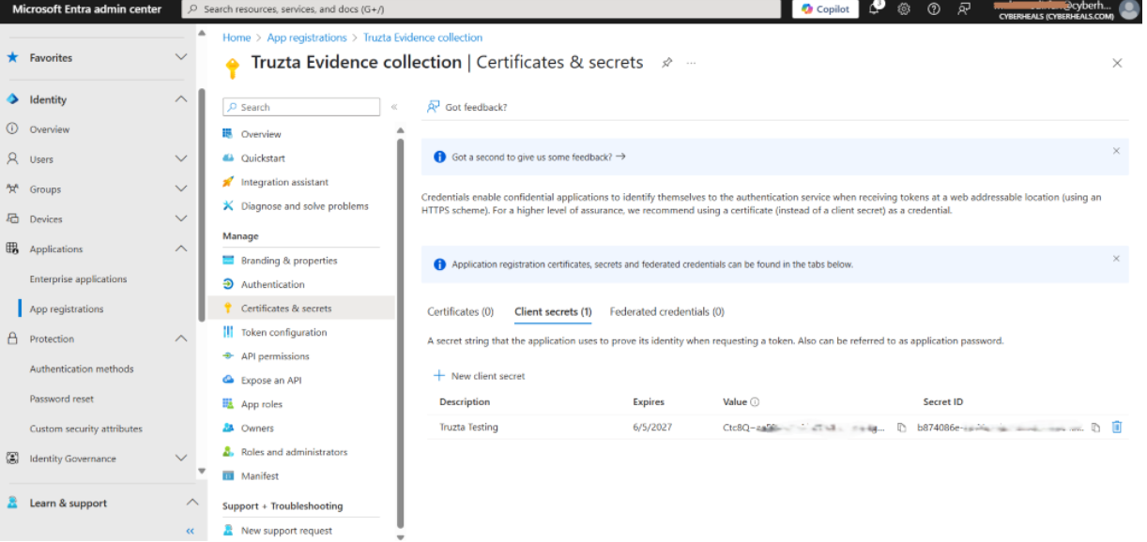Copy the Truzta Testing secret value

(901, 428)
